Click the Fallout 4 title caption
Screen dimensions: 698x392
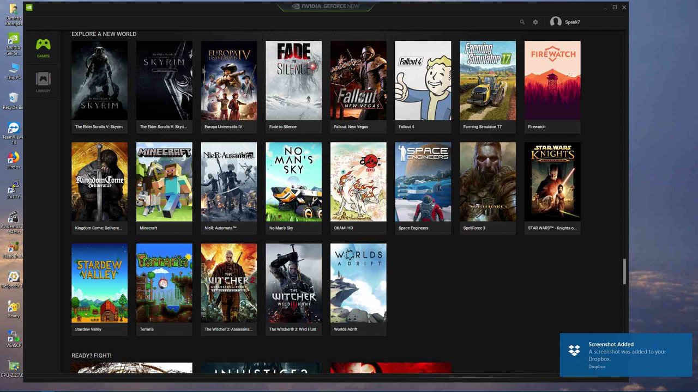coord(406,127)
